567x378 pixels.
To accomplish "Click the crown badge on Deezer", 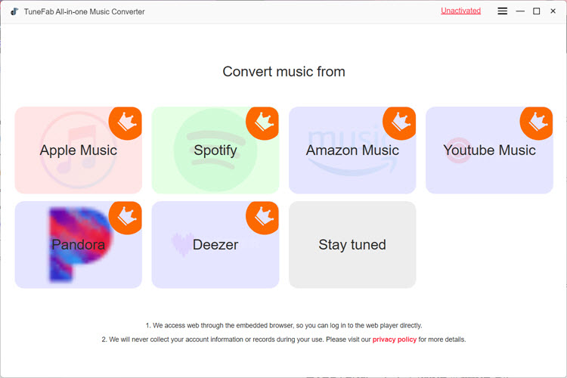I will [262, 218].
